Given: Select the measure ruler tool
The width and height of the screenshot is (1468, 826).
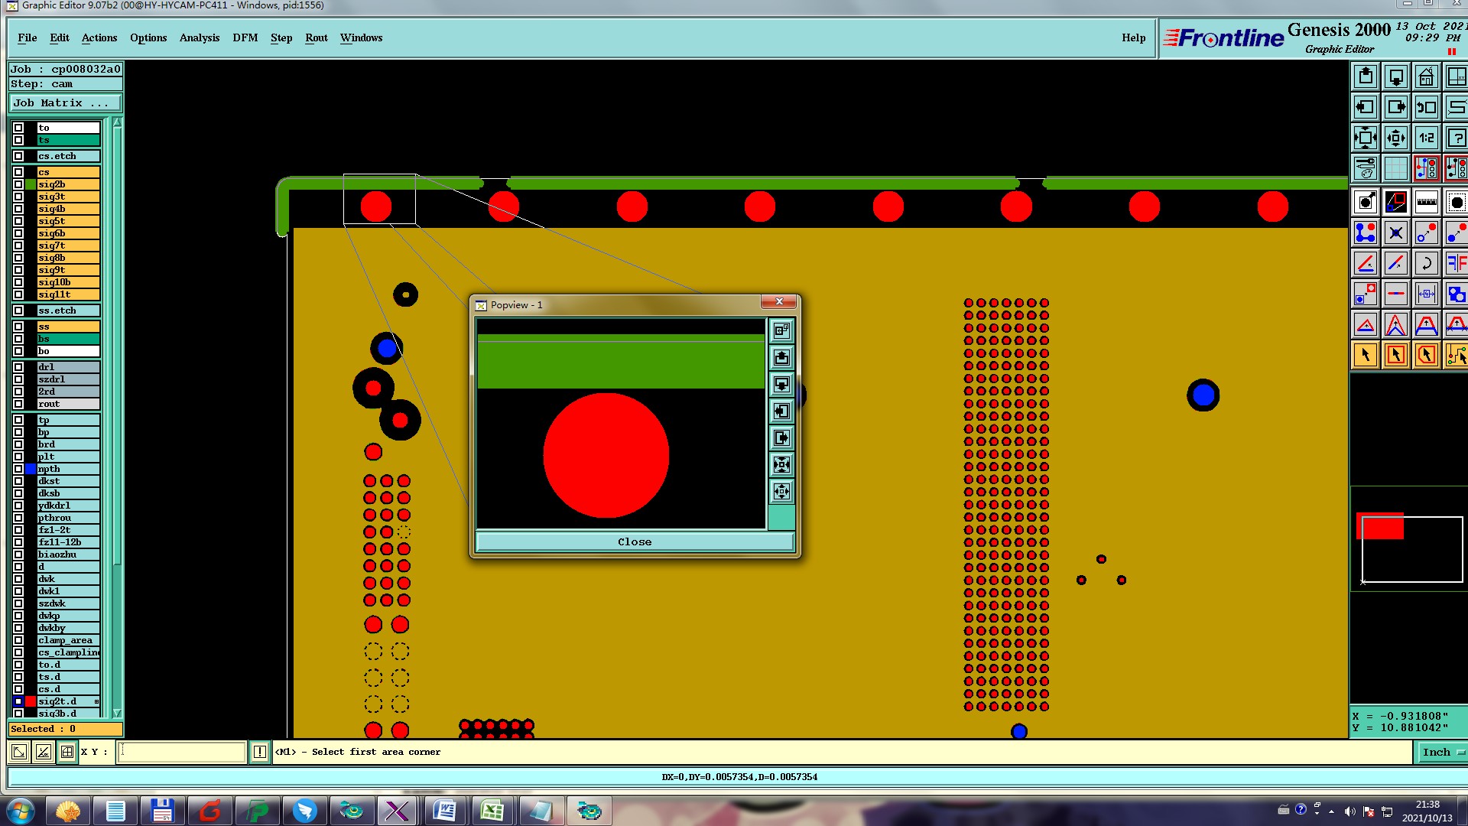Looking at the screenshot, I should [1426, 203].
